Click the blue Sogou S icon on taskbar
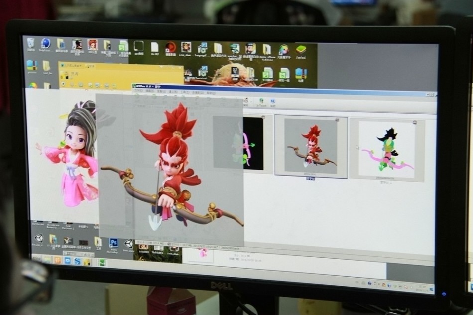 click(78, 261)
